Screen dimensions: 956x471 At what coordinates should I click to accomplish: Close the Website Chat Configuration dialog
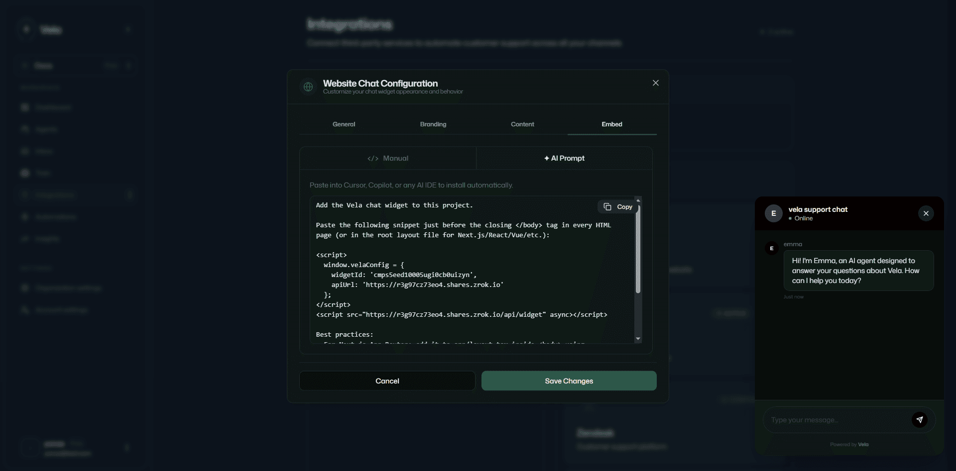point(656,83)
